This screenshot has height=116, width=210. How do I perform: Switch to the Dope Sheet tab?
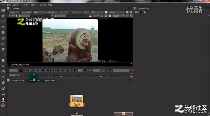click(x=49, y=81)
